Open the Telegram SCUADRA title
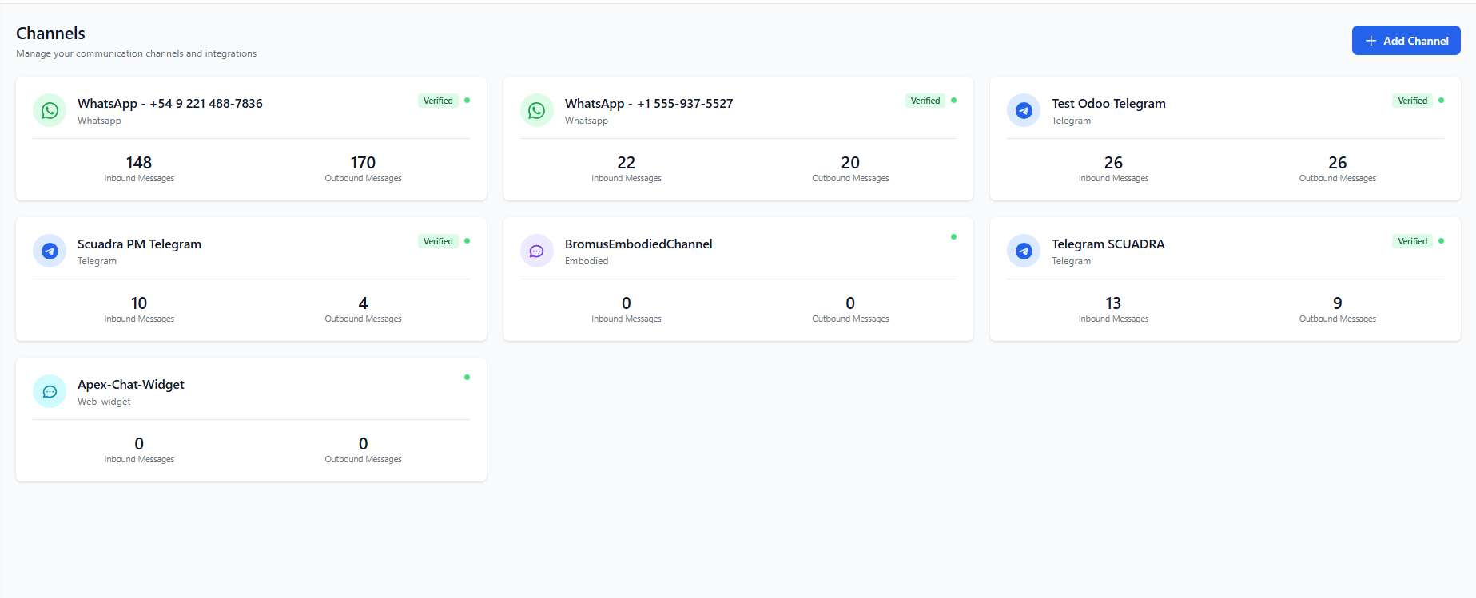The width and height of the screenshot is (1476, 598). click(1108, 244)
